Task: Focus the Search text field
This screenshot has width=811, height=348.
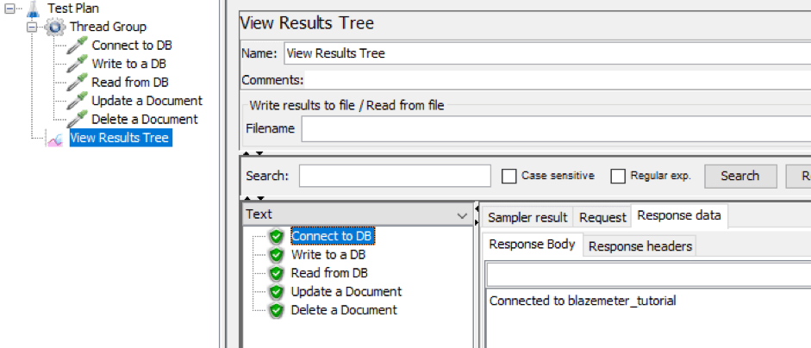Action: pos(395,176)
